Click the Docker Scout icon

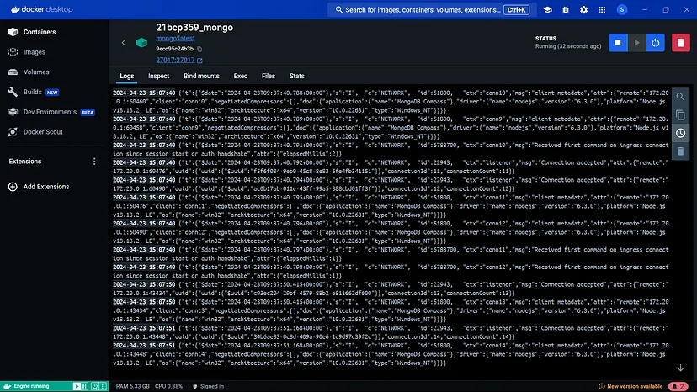13,132
